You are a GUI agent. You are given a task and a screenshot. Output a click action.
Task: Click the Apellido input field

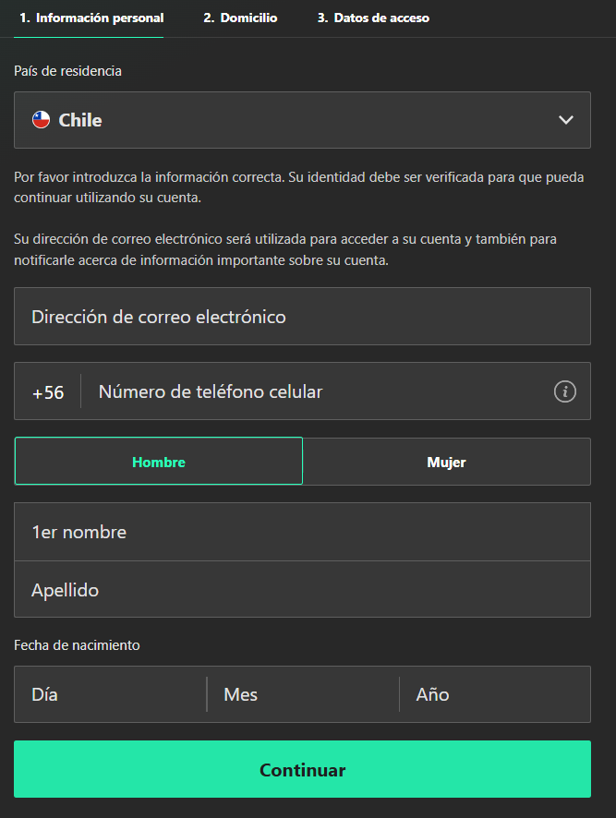click(x=302, y=589)
